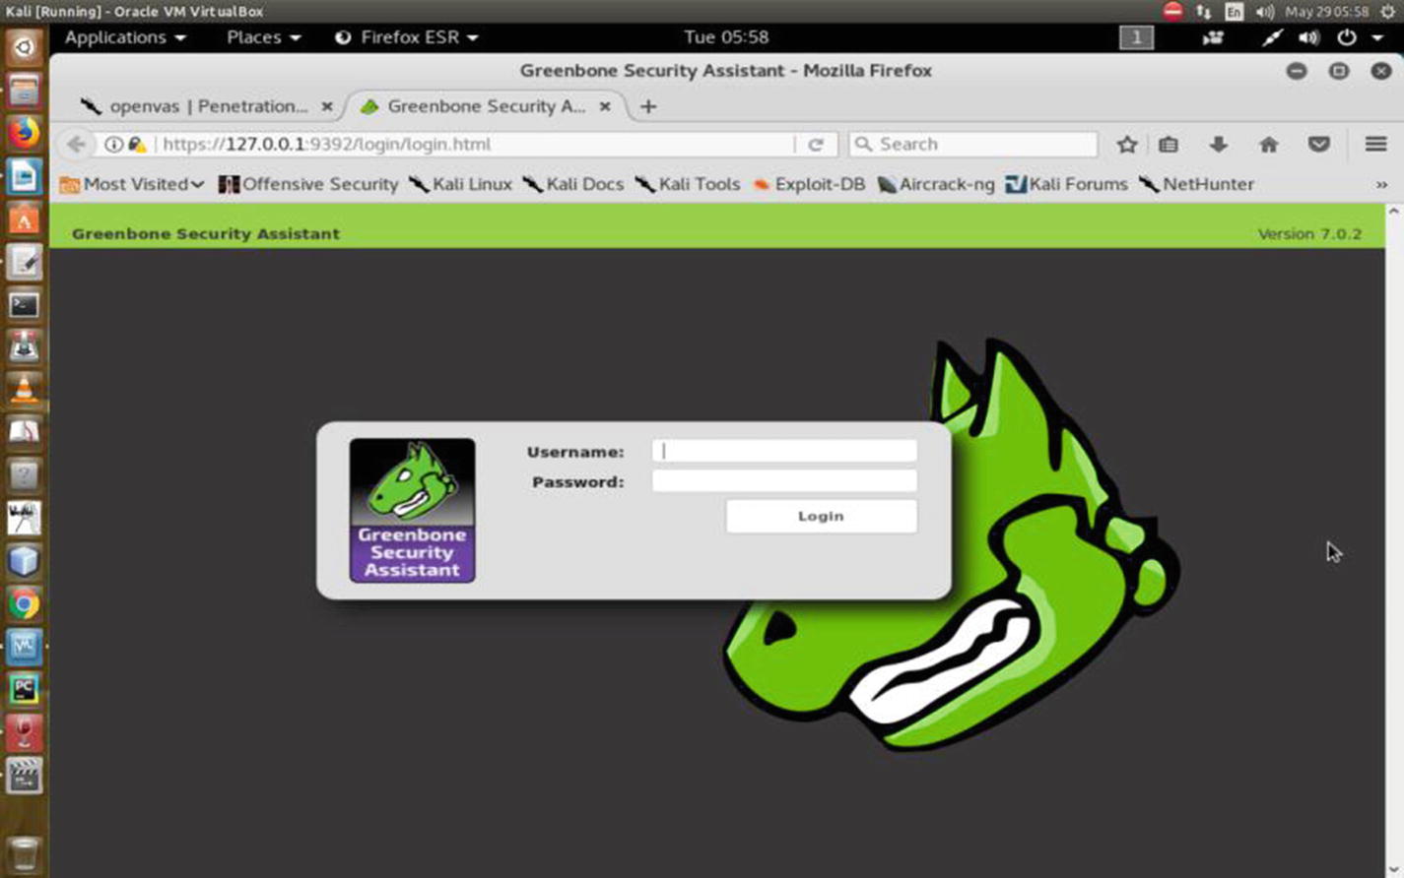Launch Terminal from the dock
This screenshot has width=1404, height=878.
pos(25,305)
